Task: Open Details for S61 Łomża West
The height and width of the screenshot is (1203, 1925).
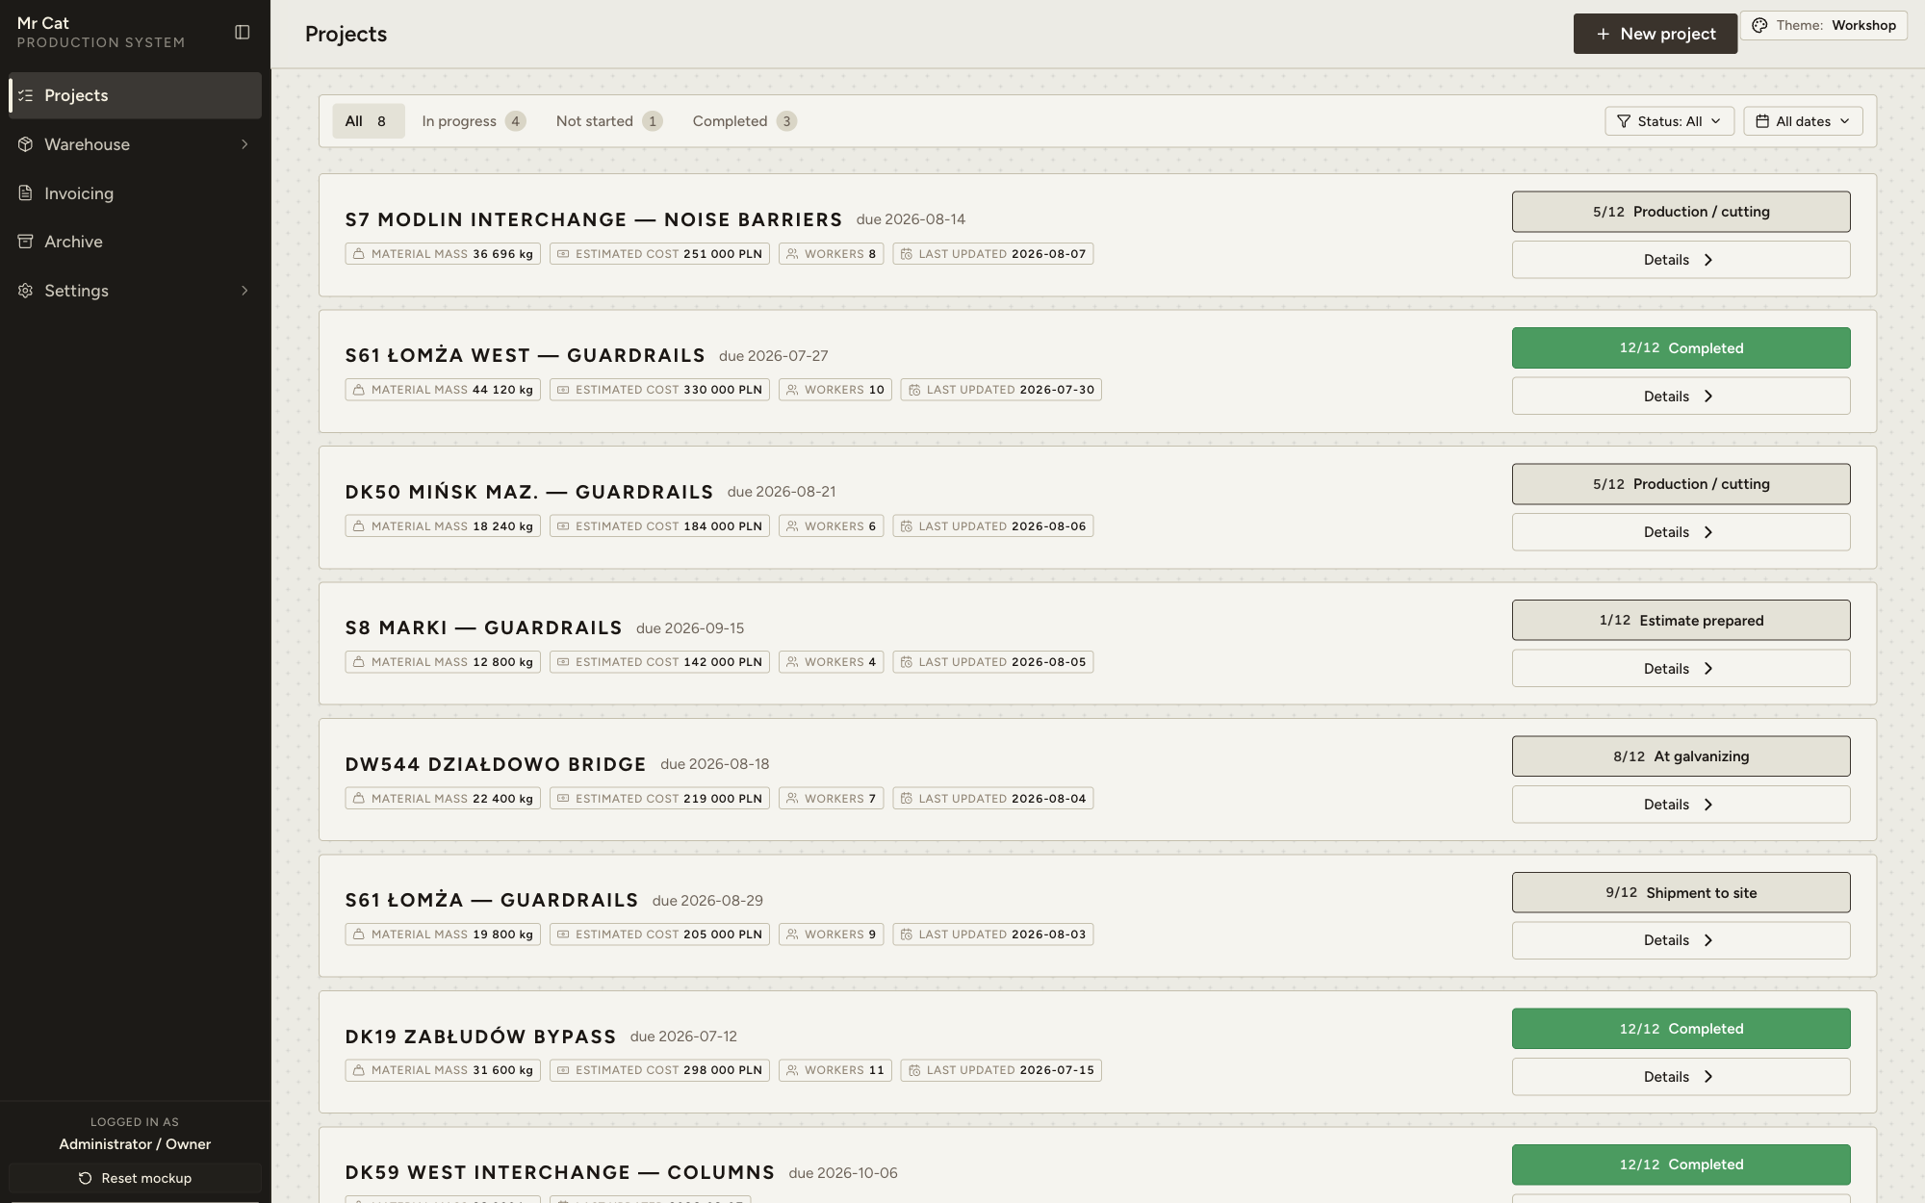Action: (x=1681, y=397)
